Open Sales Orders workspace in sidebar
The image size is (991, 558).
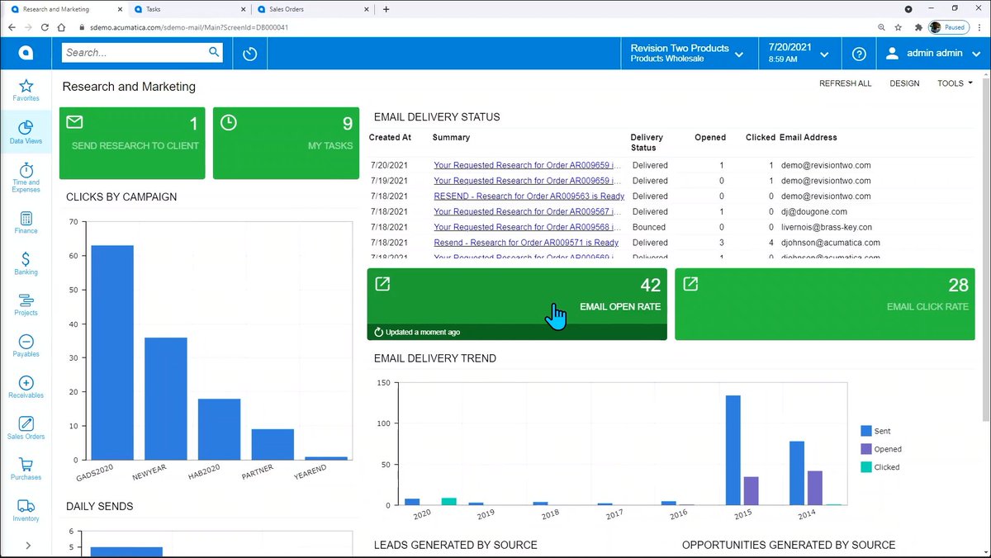[26, 428]
